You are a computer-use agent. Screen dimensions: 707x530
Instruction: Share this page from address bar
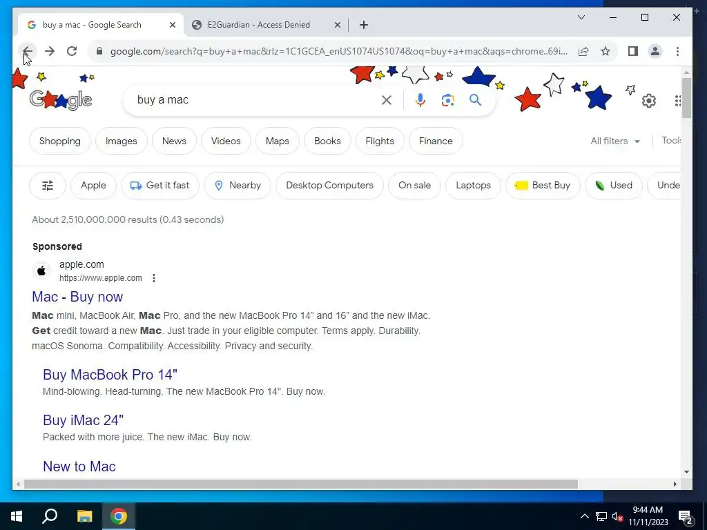click(583, 51)
